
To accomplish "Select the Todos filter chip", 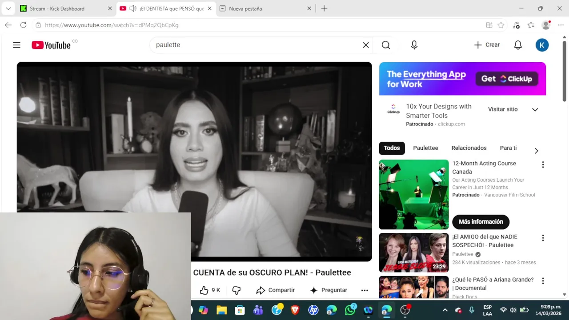I will click(392, 148).
